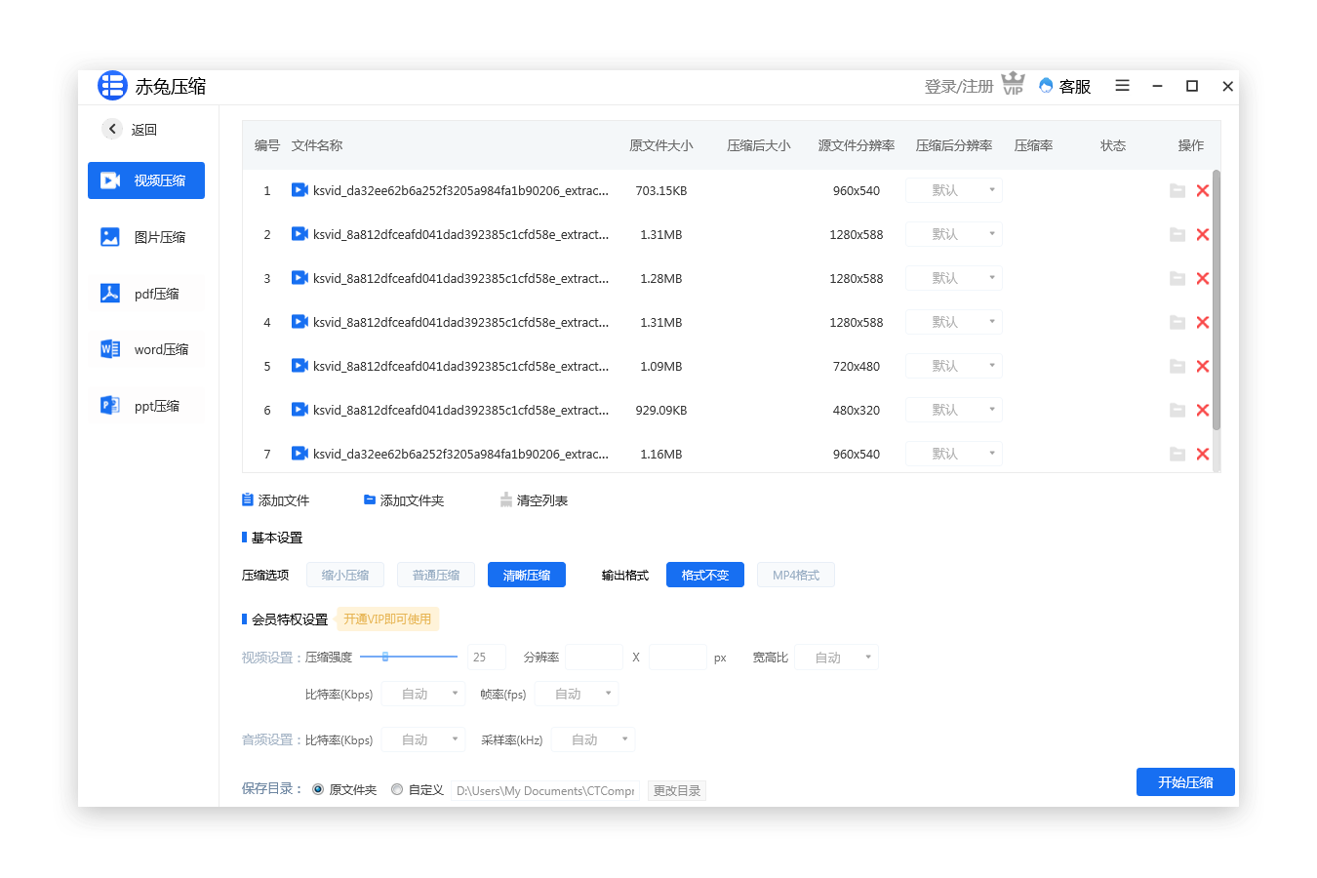Viewport: 1317px width, 878px height.
Task: Click 更改目录 button
Action: 677,790
